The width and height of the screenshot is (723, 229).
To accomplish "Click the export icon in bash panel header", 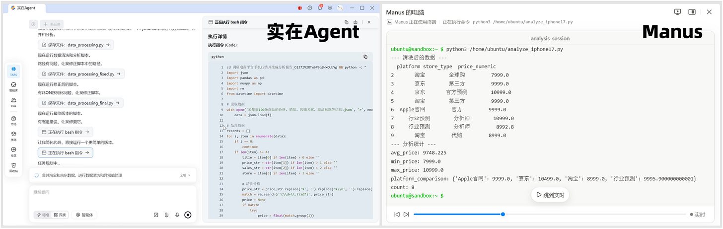I will click(356, 22).
